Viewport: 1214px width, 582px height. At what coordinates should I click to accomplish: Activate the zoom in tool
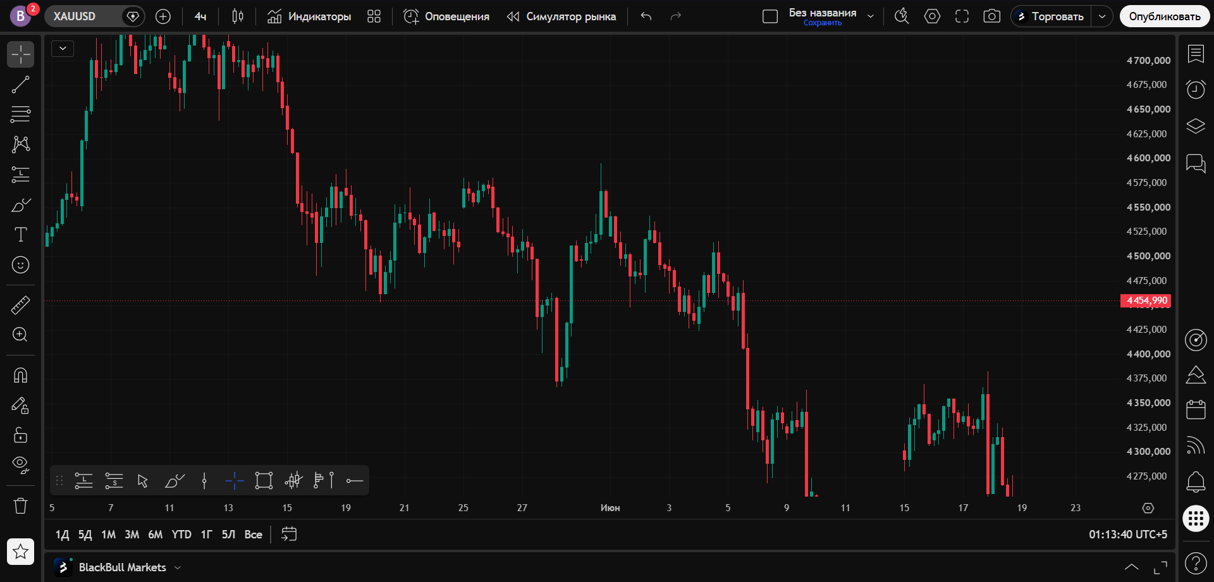(21, 335)
